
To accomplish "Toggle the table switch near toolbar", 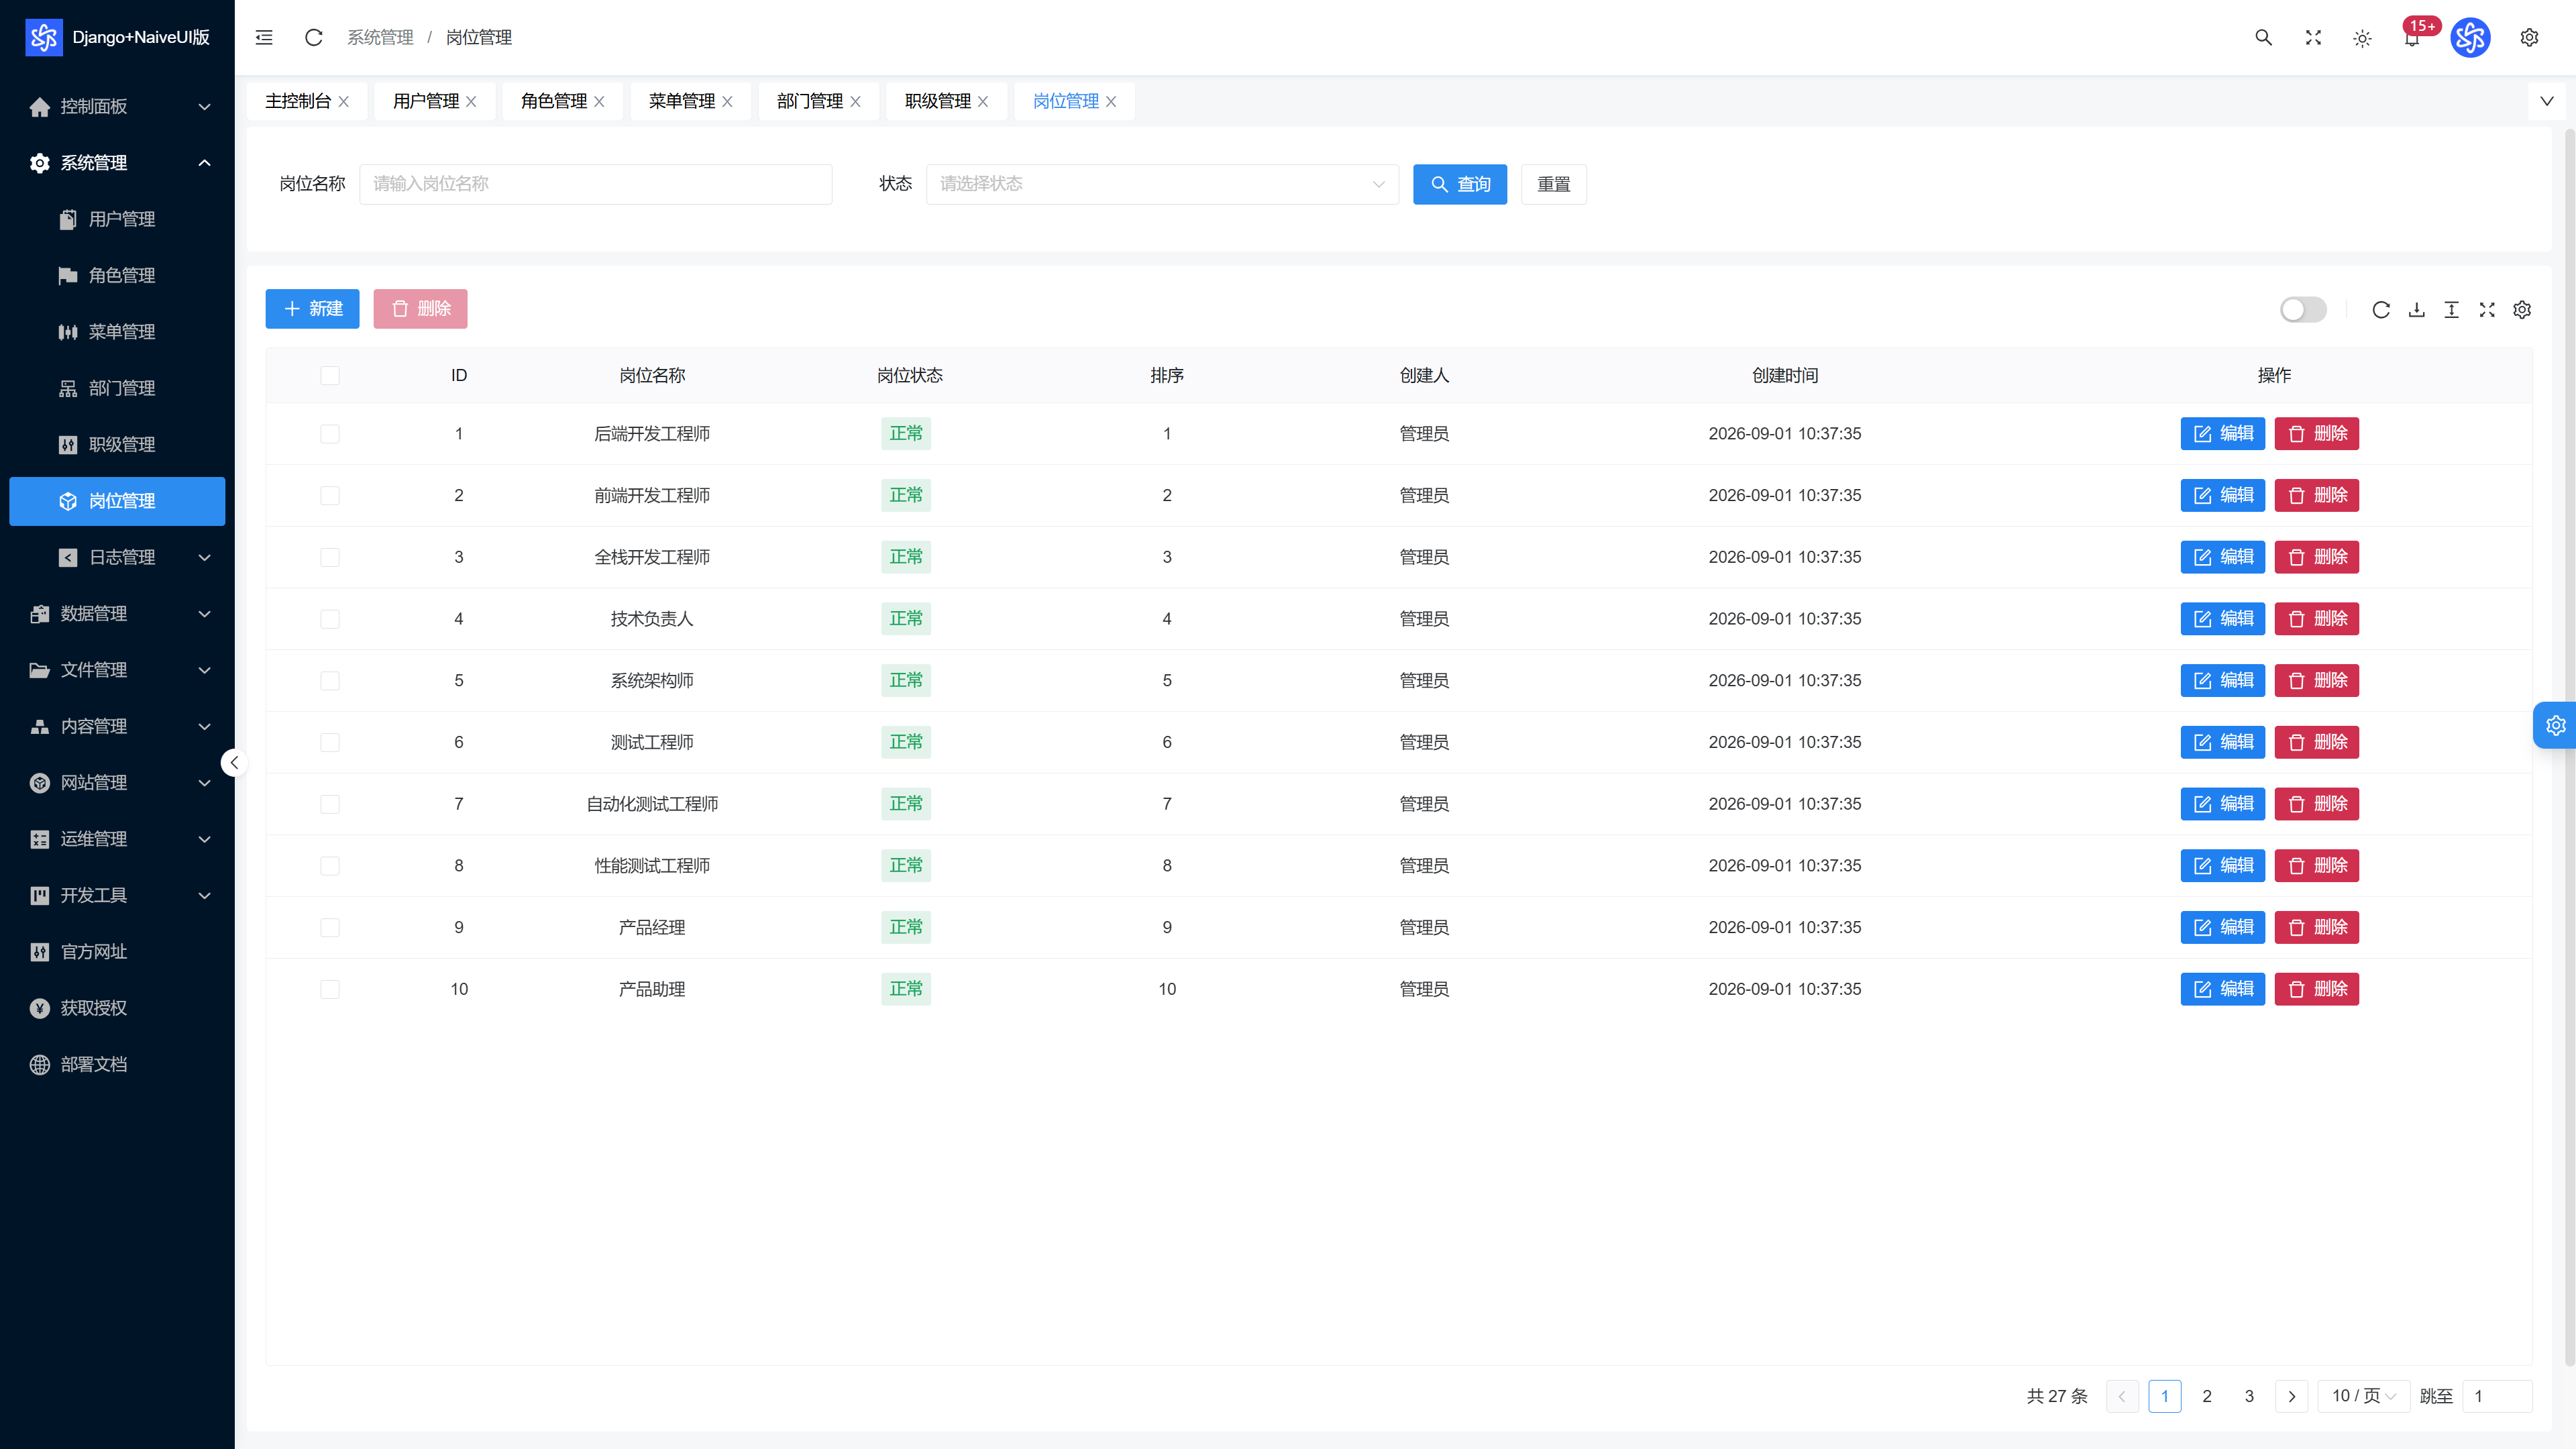I will point(2303,309).
